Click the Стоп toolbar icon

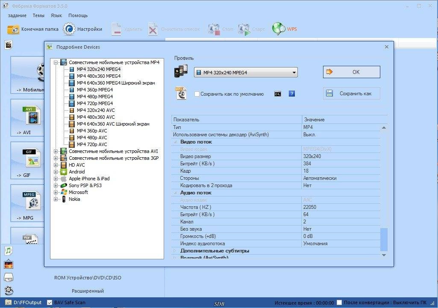(214, 29)
